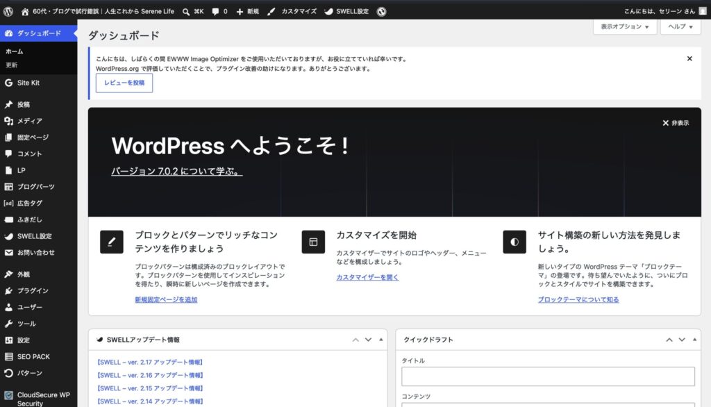This screenshot has height=407, width=711.
Task: Open the 更新 submenu item
Action: pos(11,65)
